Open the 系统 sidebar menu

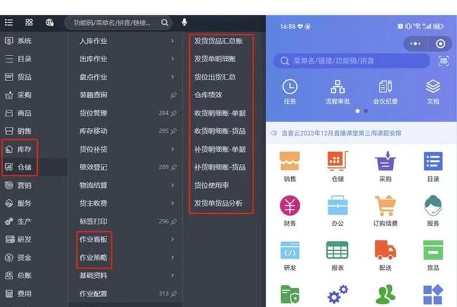(18, 40)
